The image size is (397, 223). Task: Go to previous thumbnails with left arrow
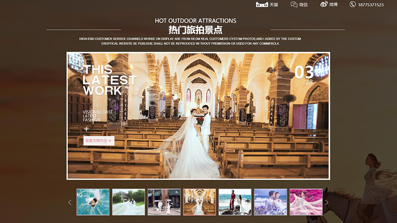tap(70, 202)
